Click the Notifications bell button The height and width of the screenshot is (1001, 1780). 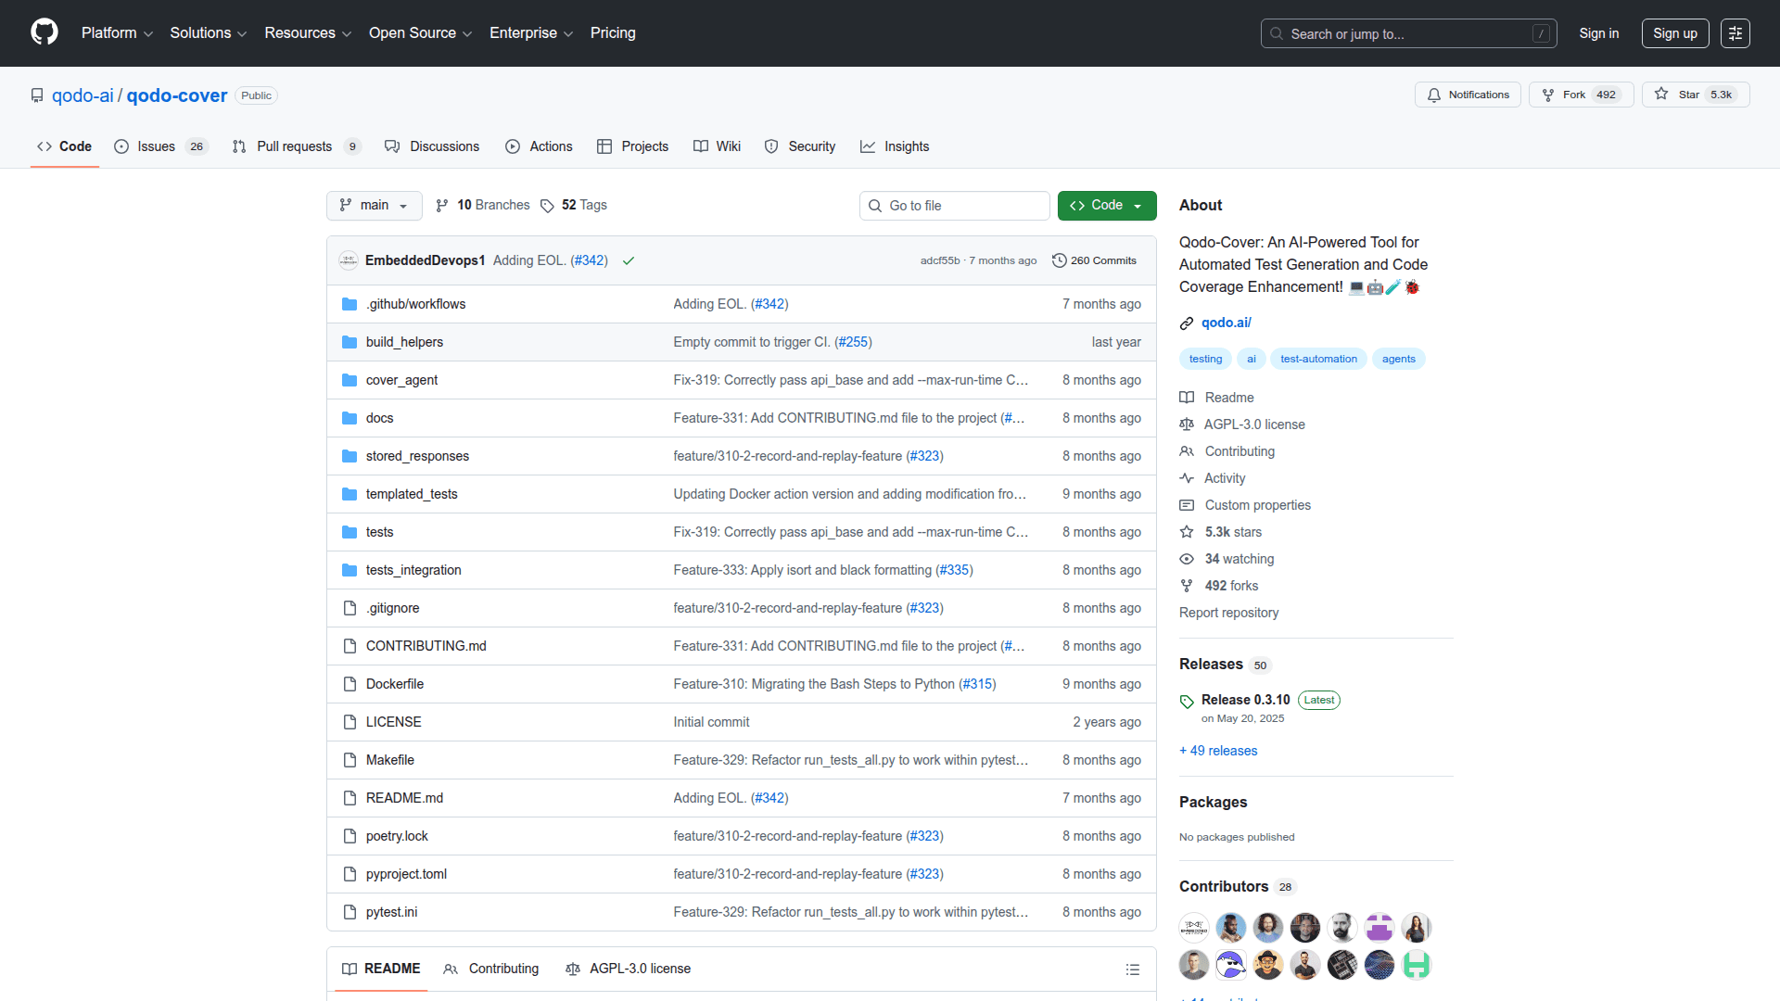pos(1468,95)
